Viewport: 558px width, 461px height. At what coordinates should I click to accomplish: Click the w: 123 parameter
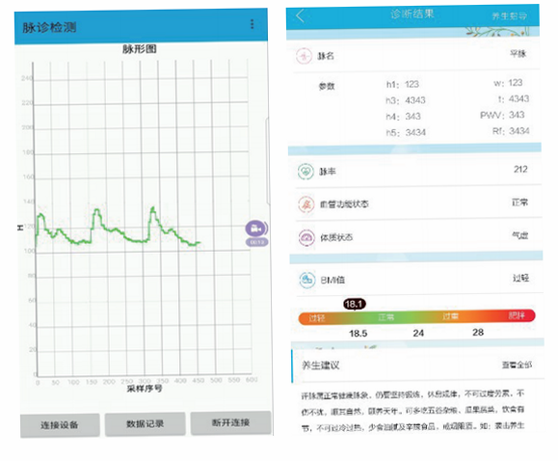508,83
